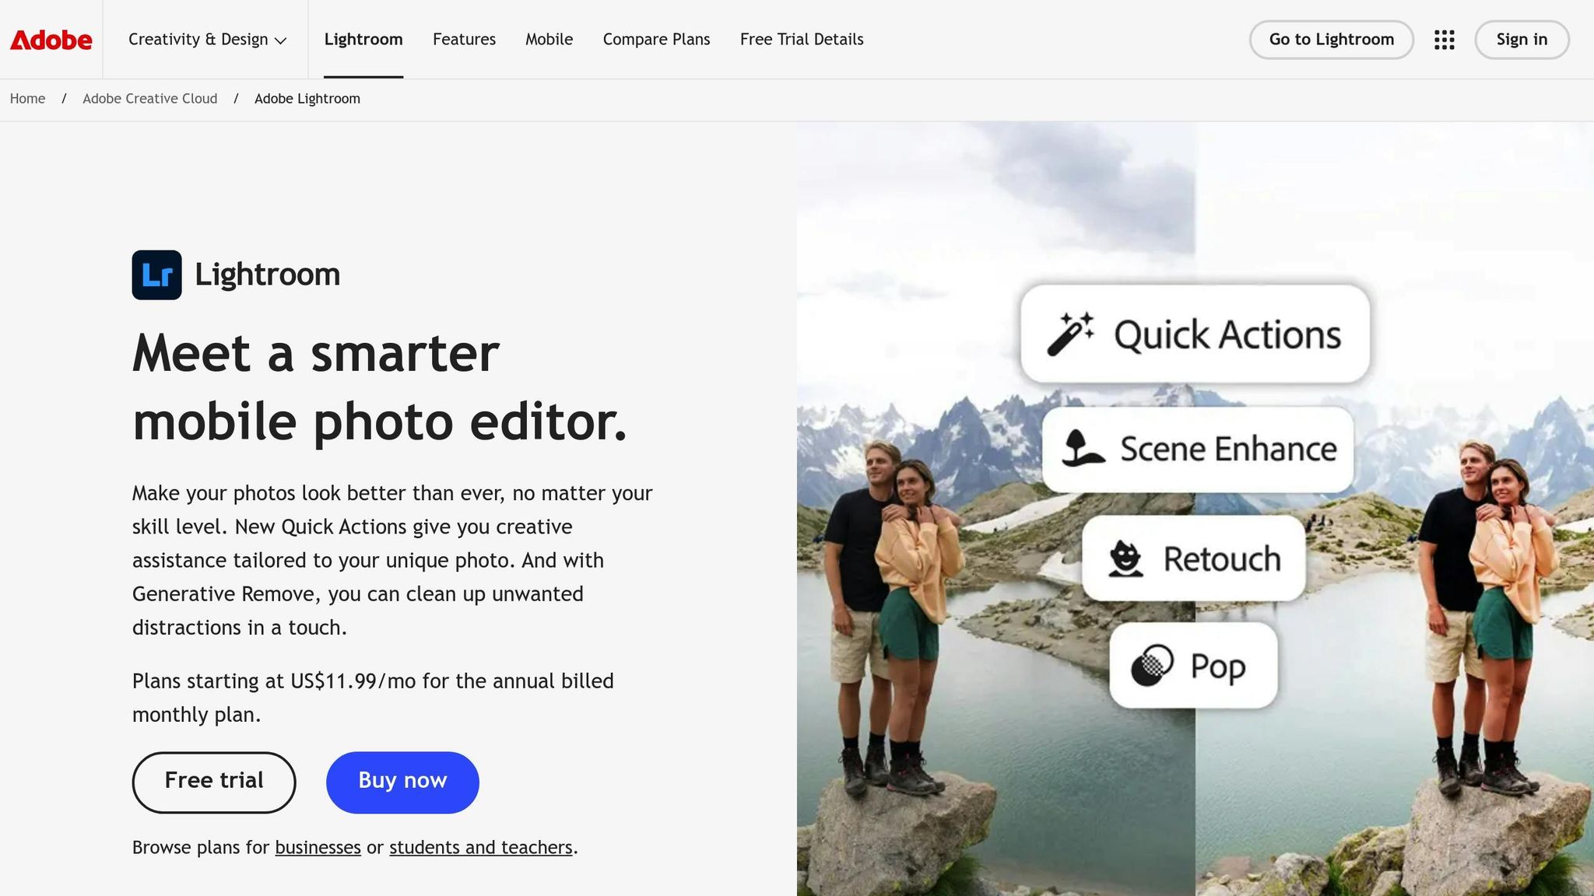Screen dimensions: 1594x896
Task: Open the Mobile menu item
Action: click(x=549, y=40)
